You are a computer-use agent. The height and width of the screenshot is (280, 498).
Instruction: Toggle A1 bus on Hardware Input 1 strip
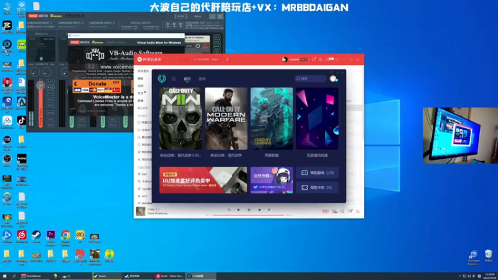50,82
